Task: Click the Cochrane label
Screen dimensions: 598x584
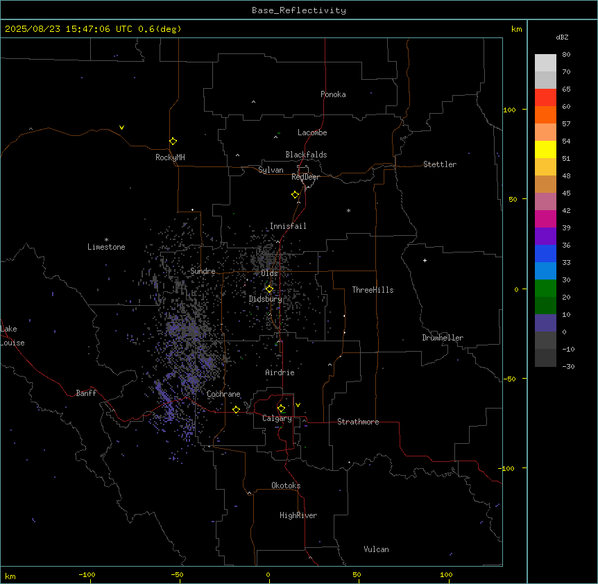Action: pyautogui.click(x=223, y=394)
